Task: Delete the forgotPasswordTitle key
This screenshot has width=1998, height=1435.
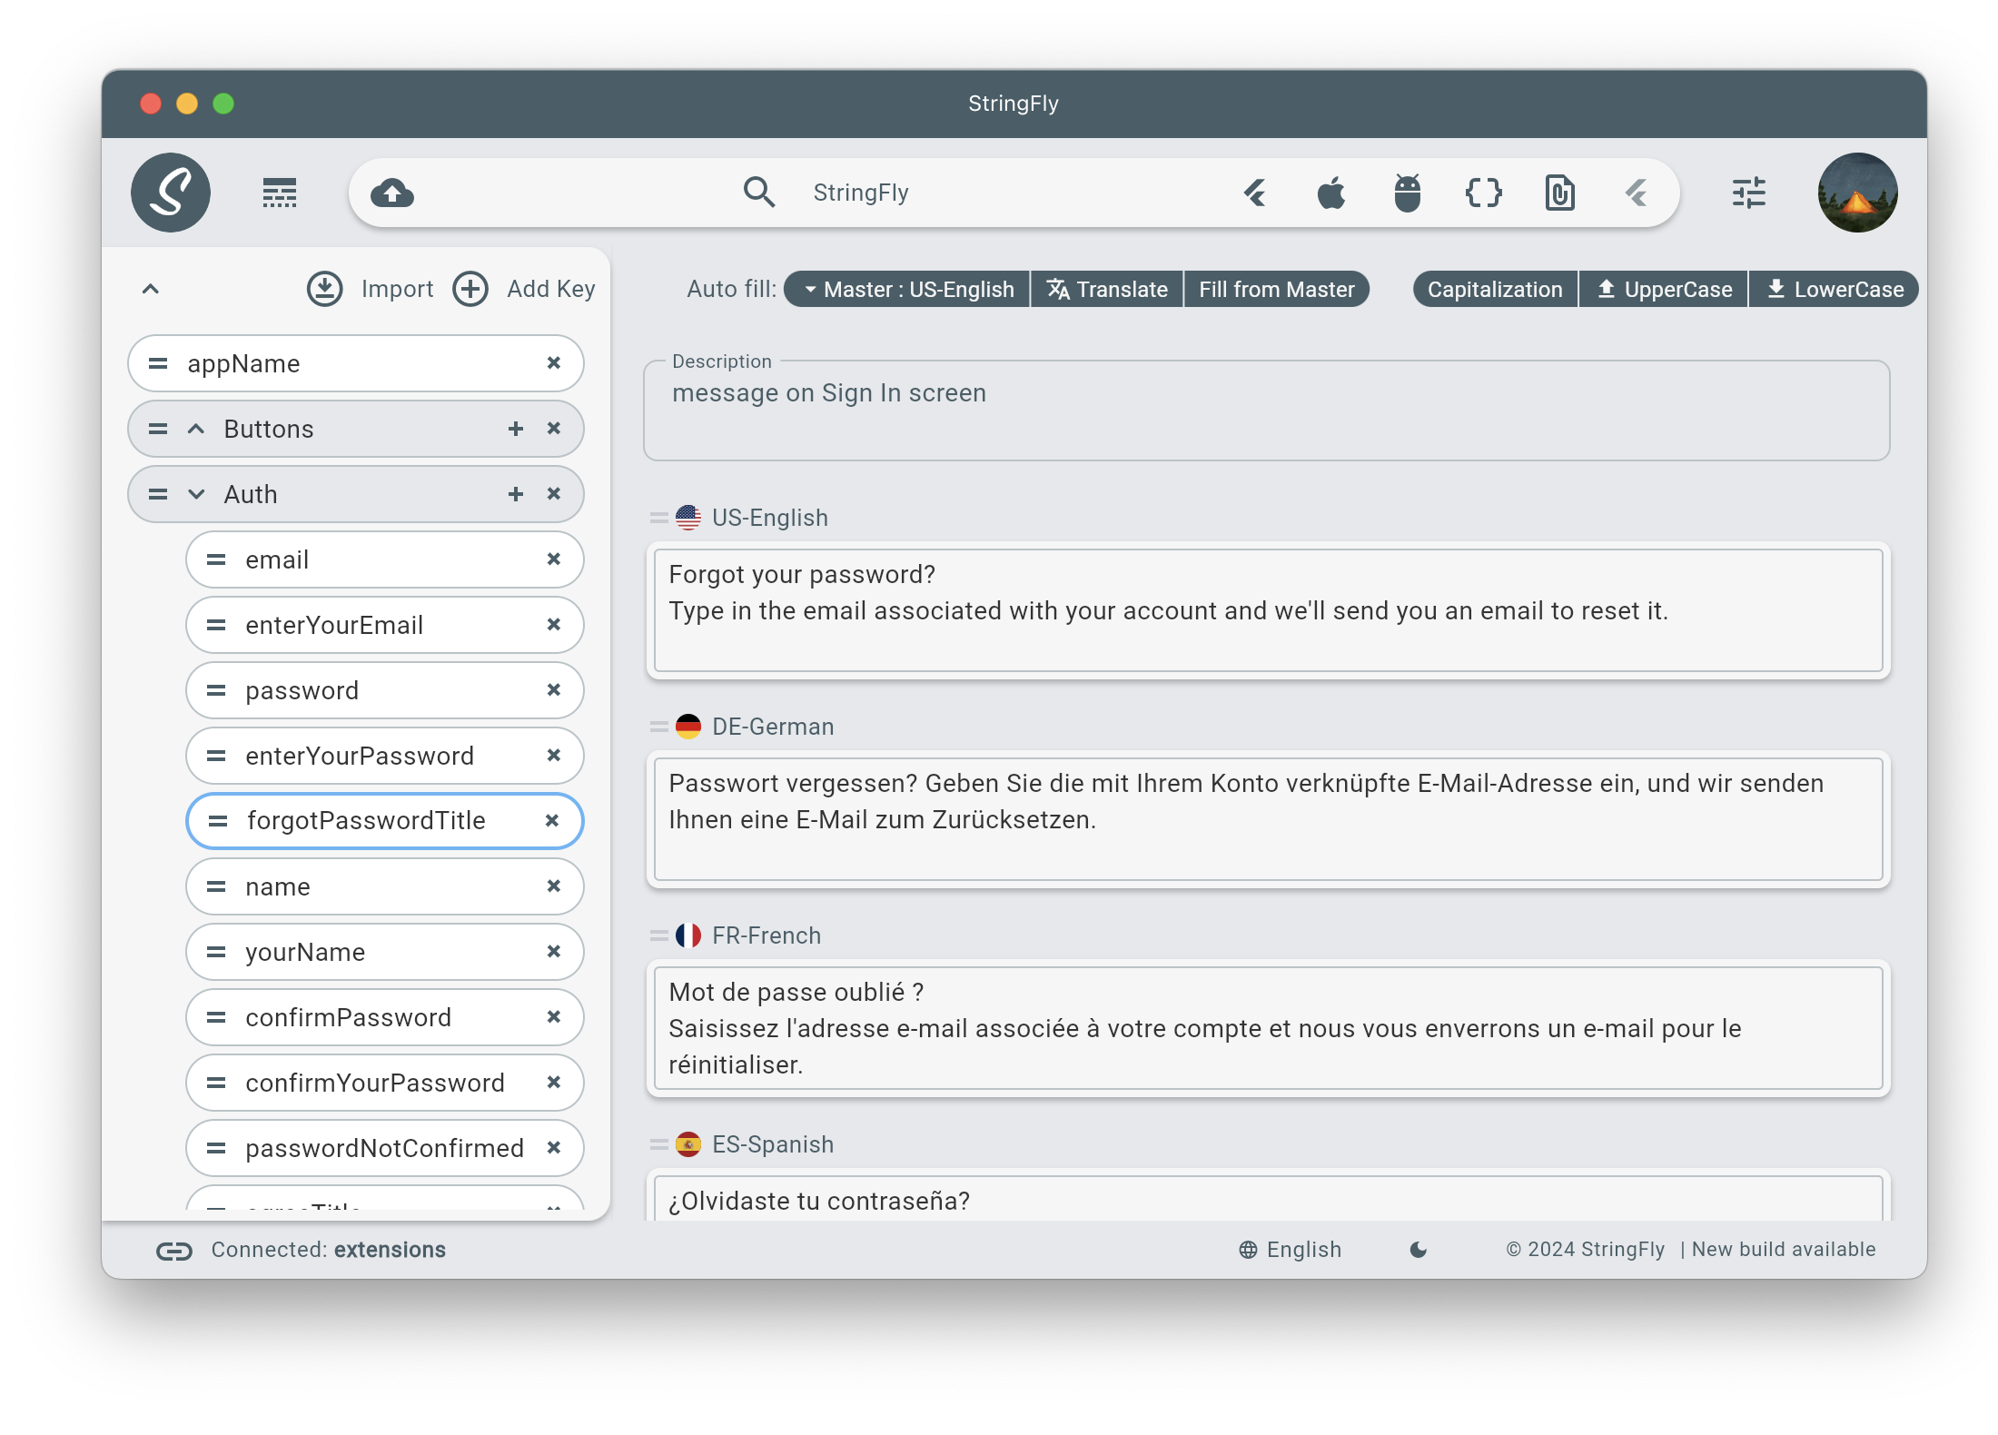Action: coord(552,821)
